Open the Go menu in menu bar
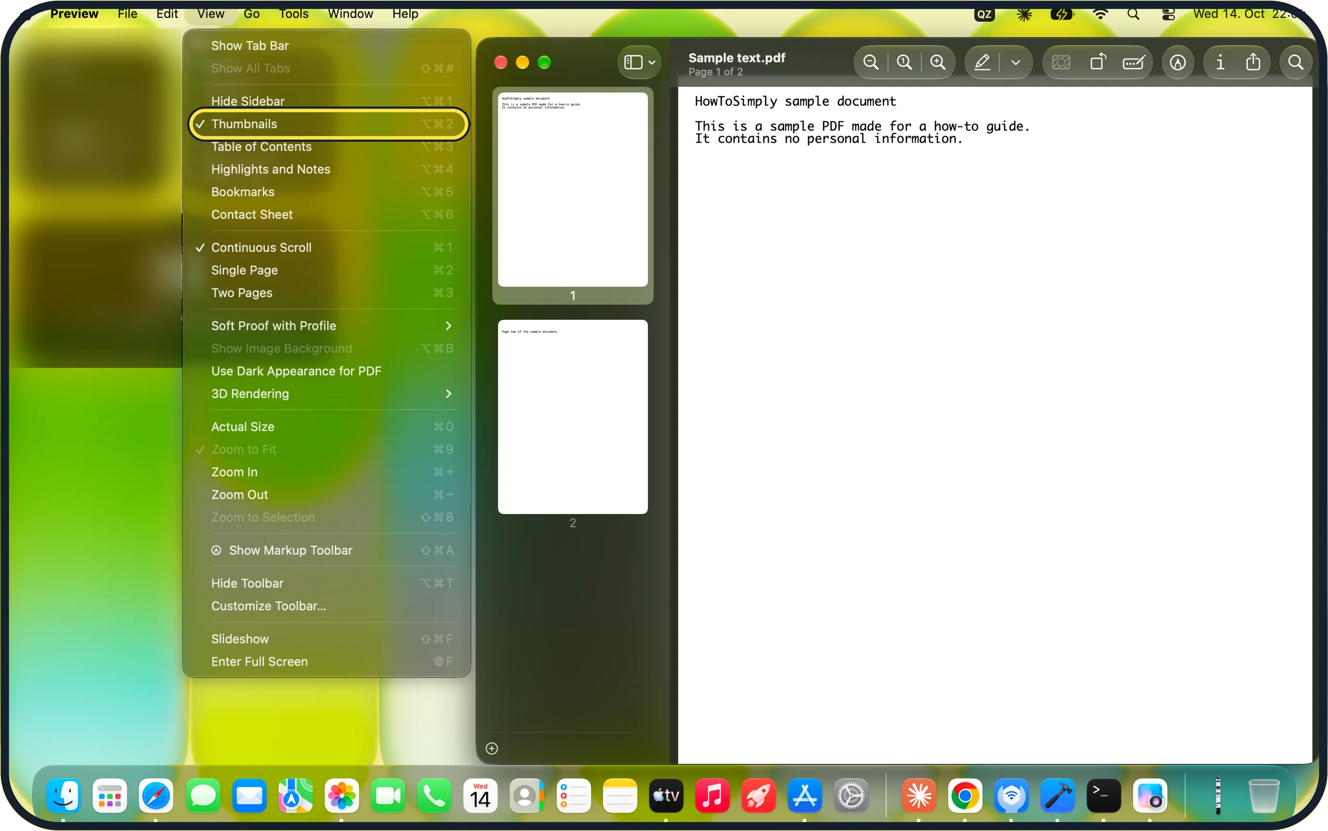This screenshot has height=831, width=1328. point(252,14)
